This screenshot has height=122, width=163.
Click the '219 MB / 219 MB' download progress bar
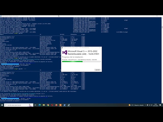[x=10, y=98]
